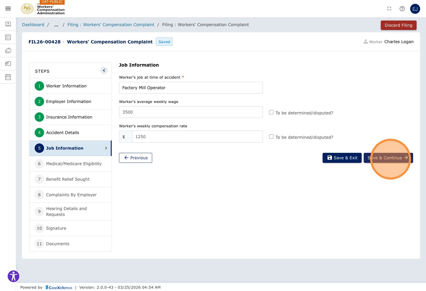Image resolution: width=426 pixels, height=291 pixels.
Task: Open the task list sidebar icon
Action: pos(8,37)
